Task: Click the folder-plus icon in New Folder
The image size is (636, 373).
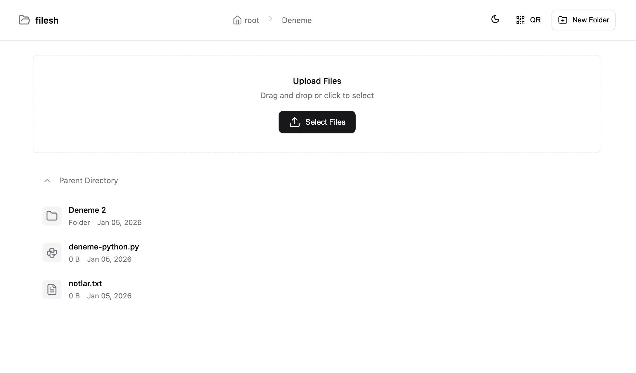Action: point(563,20)
